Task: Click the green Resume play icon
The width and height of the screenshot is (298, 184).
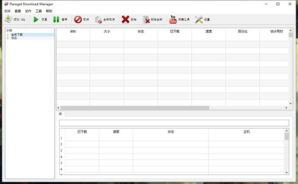Action: pos(36,19)
